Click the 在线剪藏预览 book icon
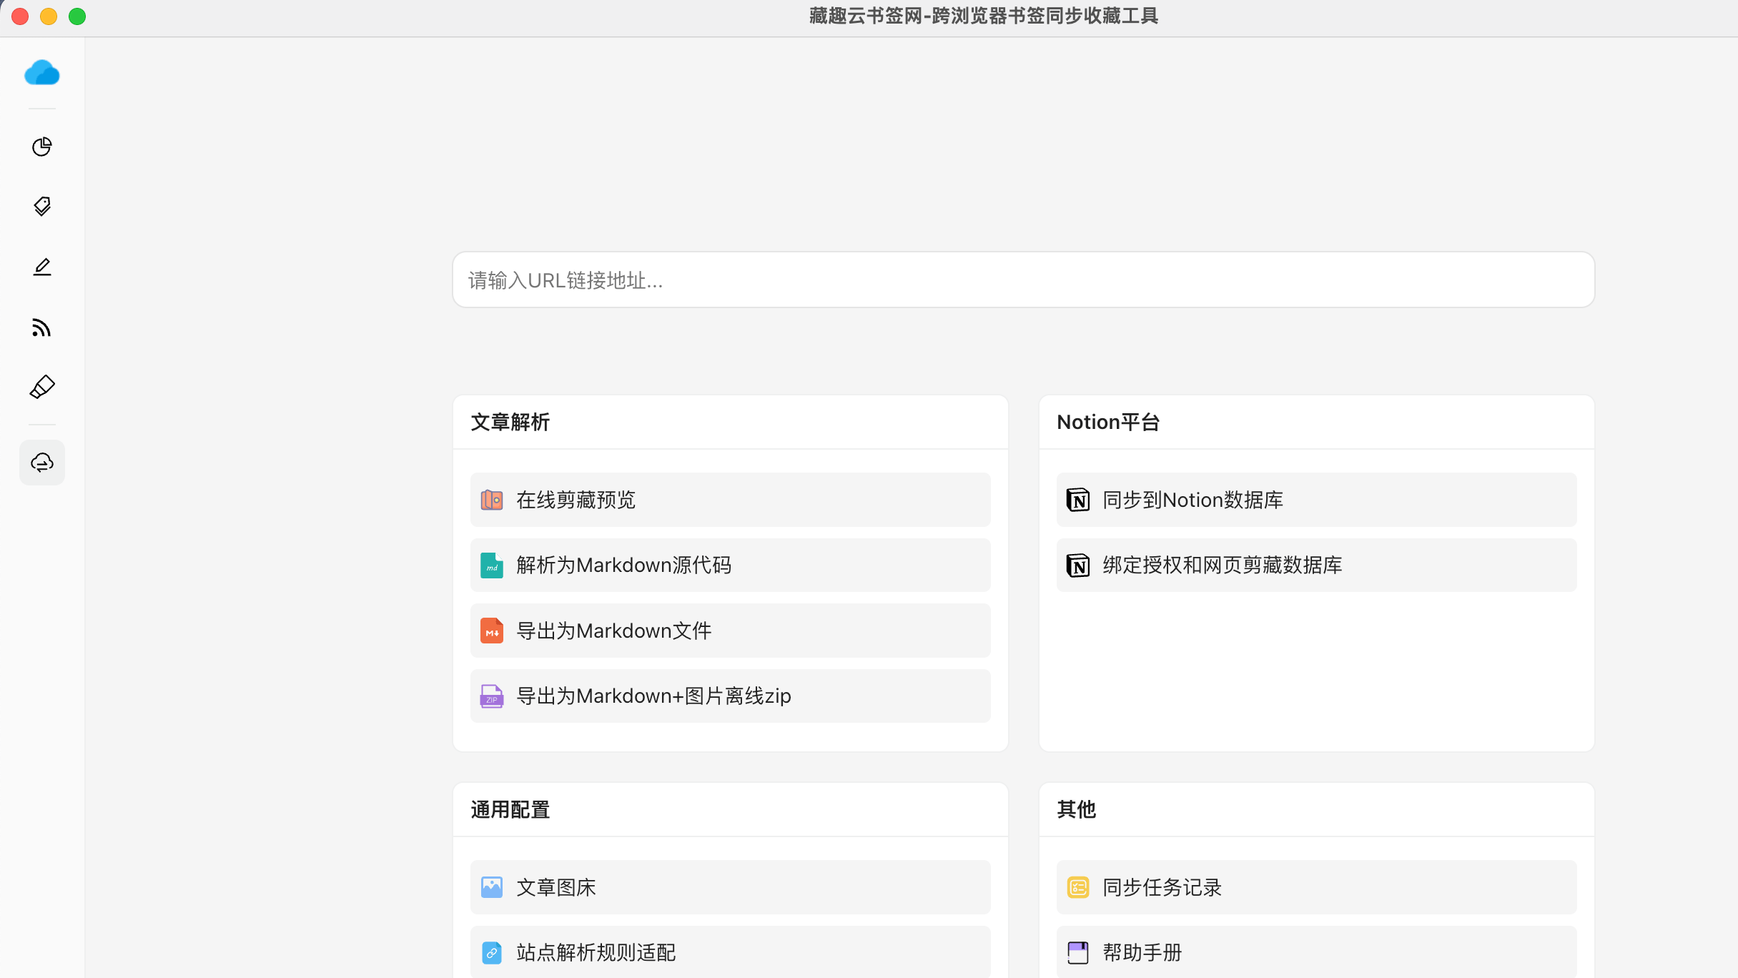1738x978 pixels. click(492, 500)
